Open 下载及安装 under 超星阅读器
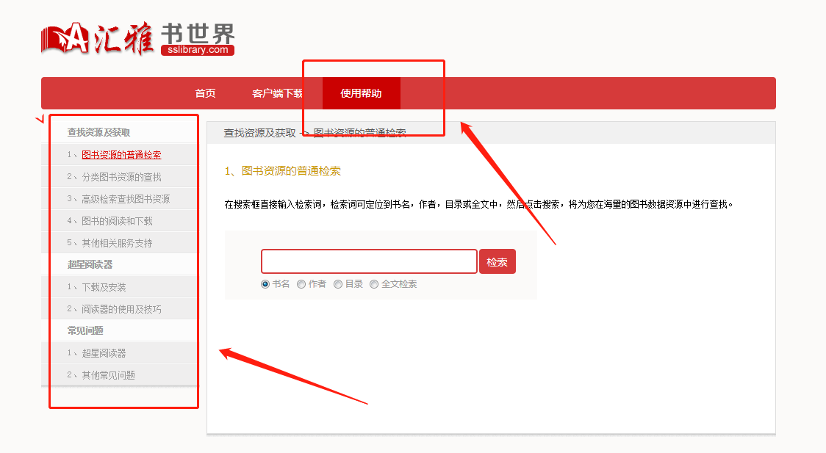826x453 pixels. click(104, 287)
